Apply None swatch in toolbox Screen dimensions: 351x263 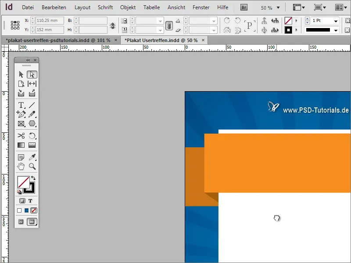coord(34,210)
